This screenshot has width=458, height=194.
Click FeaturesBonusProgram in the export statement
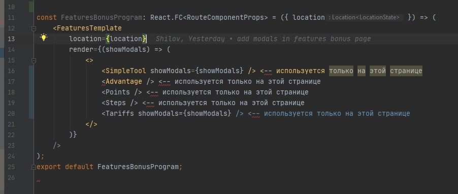coord(138,167)
